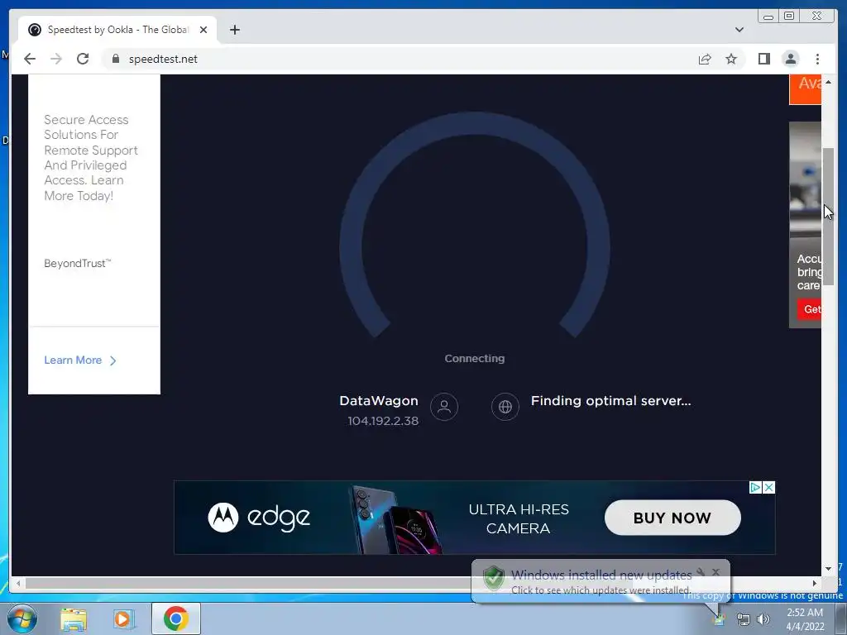Viewport: 847px width, 635px height.
Task: Click the horizontal scrollbar left arrow
Action: tap(18, 583)
